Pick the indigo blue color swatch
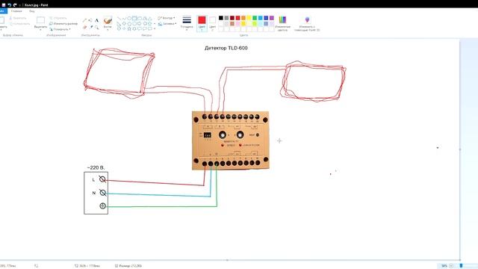This screenshot has width=478, height=269. coord(266,18)
